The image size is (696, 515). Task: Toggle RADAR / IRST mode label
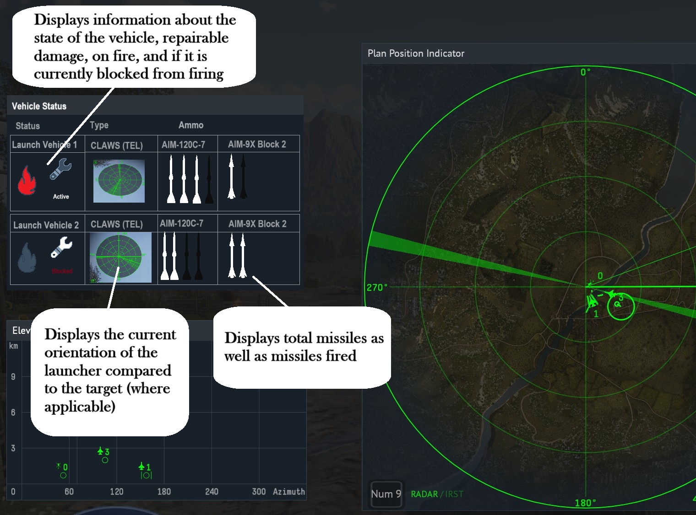(x=437, y=494)
